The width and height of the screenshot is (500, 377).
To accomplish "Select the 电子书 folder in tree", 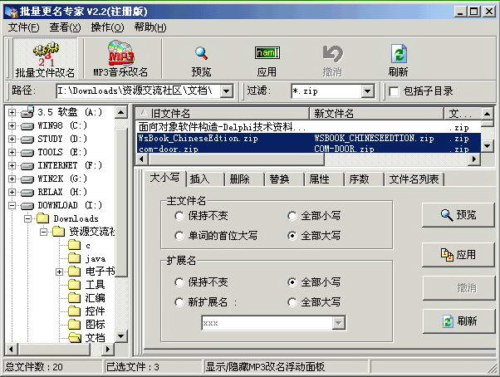I will click(x=99, y=272).
